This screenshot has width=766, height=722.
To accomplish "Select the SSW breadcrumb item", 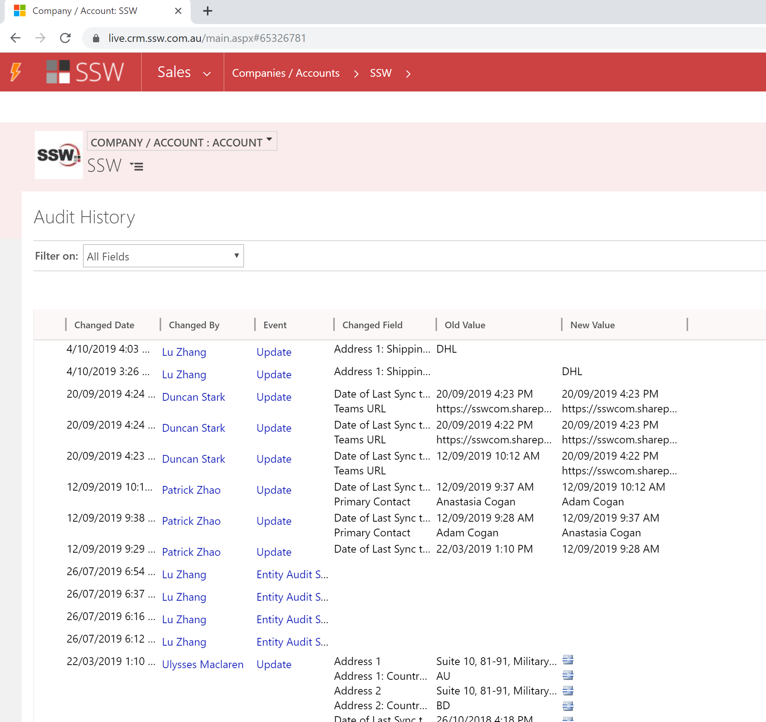I will (x=380, y=73).
